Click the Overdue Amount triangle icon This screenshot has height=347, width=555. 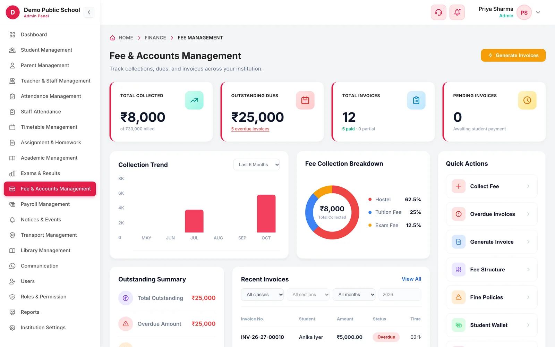point(126,324)
